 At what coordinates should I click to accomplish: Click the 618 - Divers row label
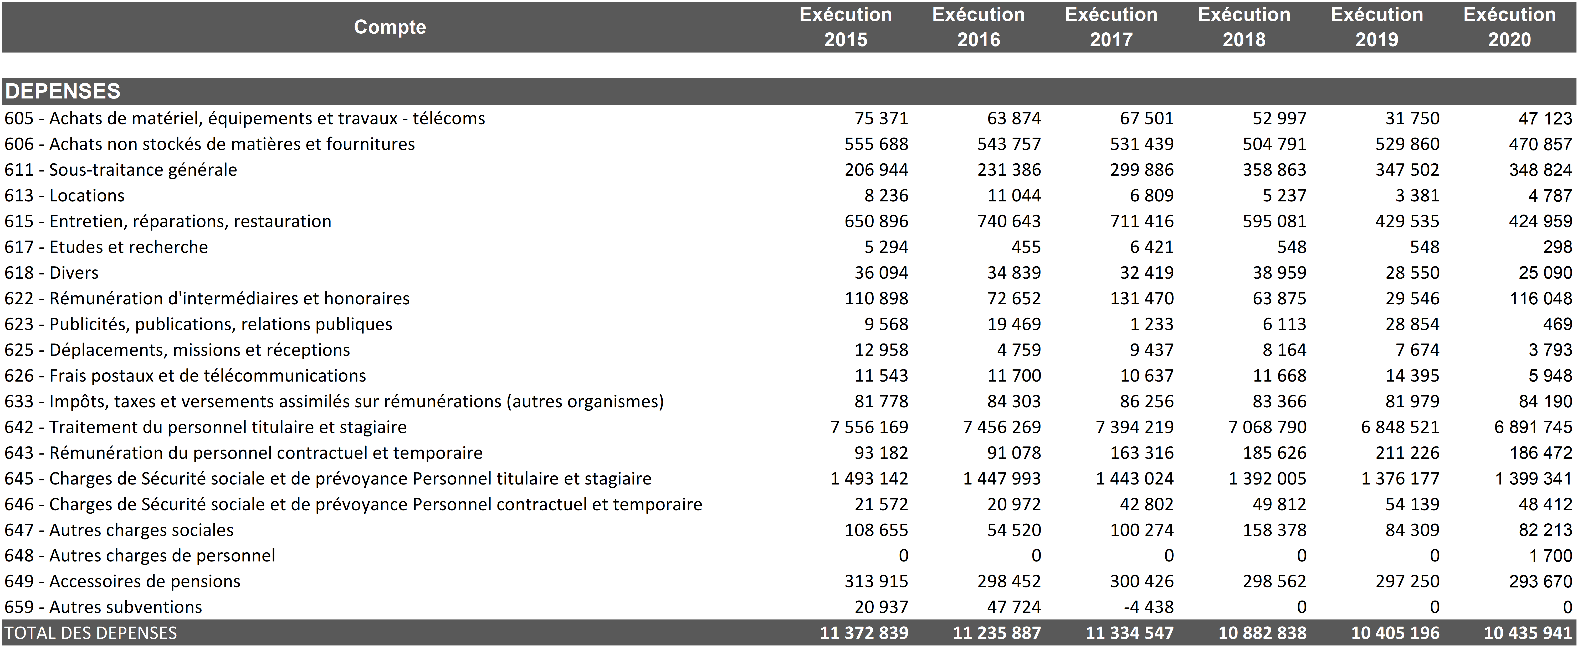pyautogui.click(x=52, y=272)
